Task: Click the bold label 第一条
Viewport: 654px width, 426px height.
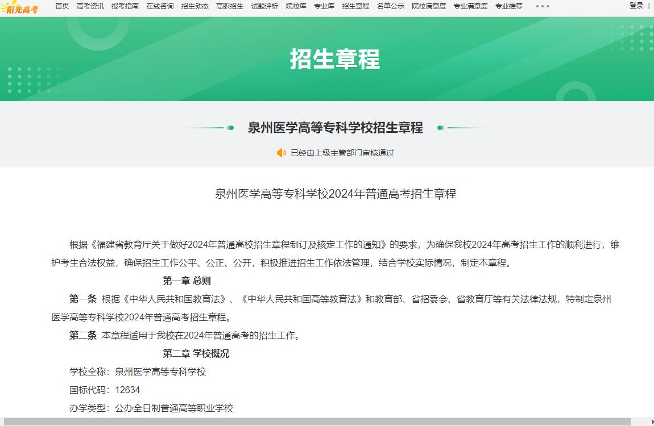Action: [83, 299]
